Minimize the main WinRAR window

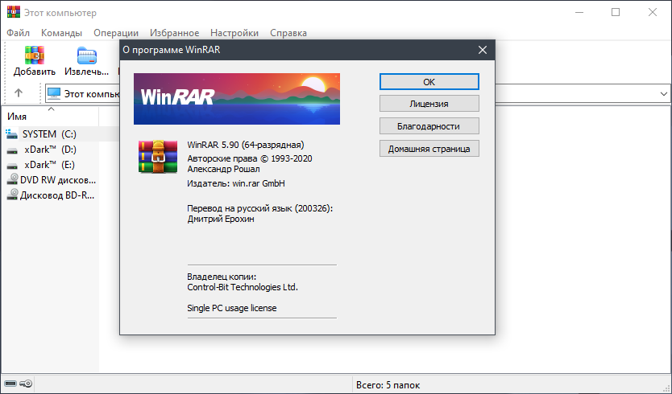[579, 12]
